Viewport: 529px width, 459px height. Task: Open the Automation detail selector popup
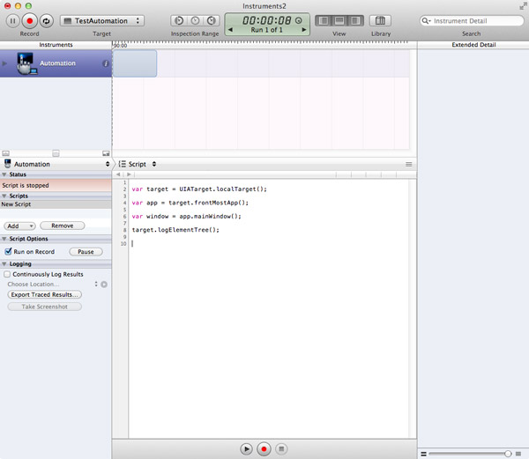(56, 164)
